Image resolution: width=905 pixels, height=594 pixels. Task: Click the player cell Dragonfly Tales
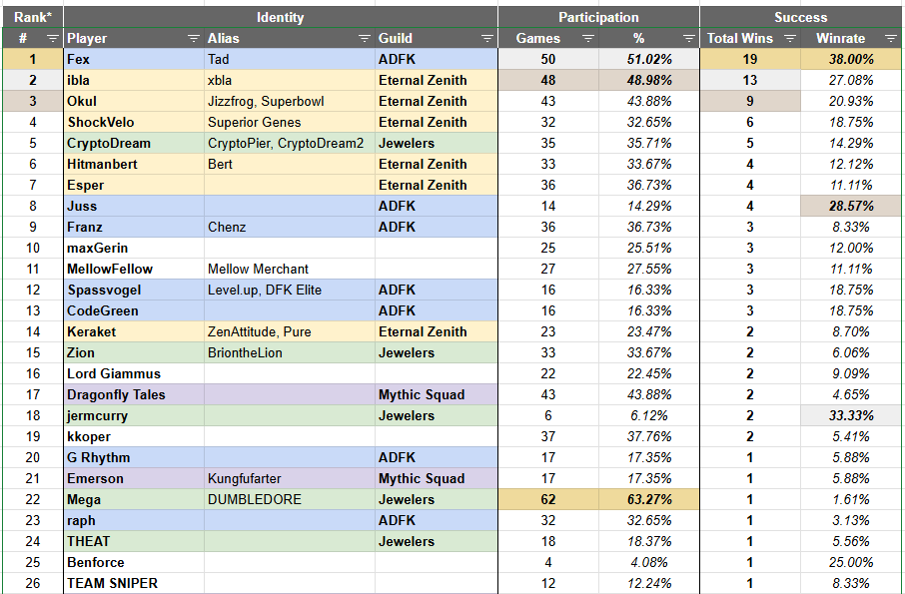pyautogui.click(x=134, y=395)
